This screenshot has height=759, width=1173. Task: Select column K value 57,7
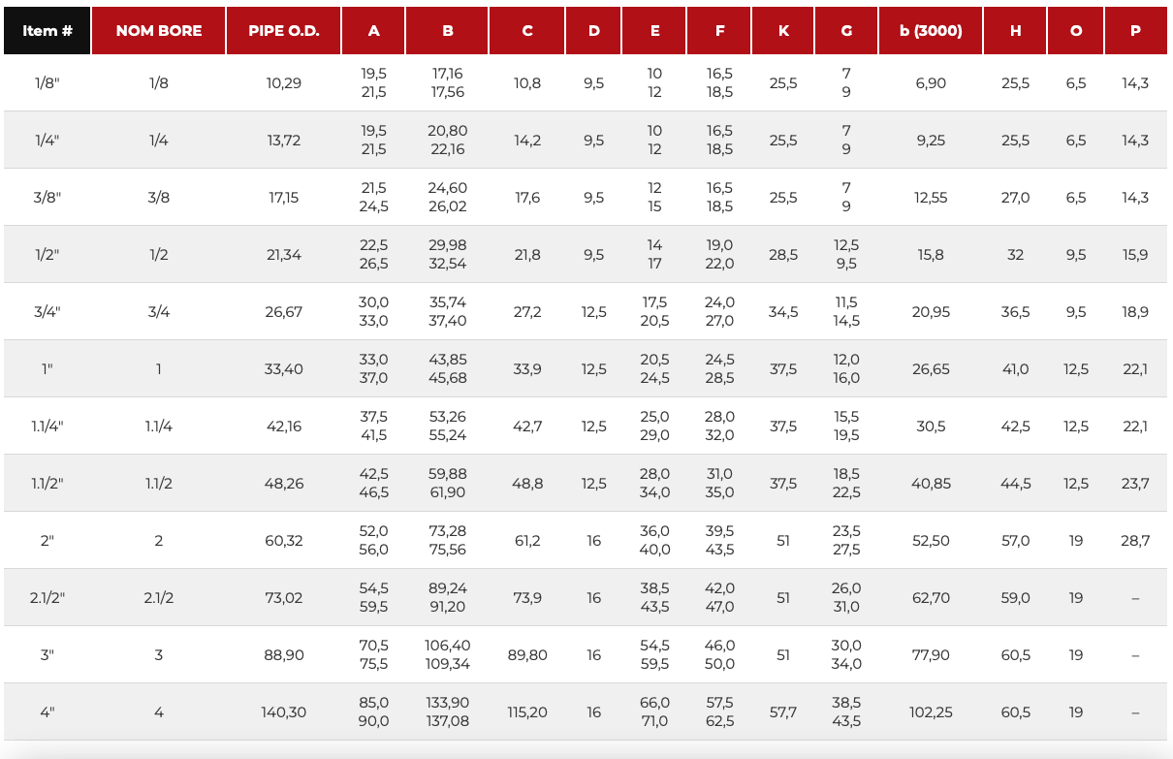click(x=783, y=712)
